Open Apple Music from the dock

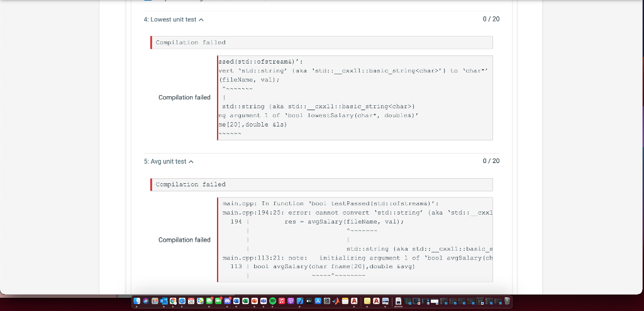pos(282,301)
